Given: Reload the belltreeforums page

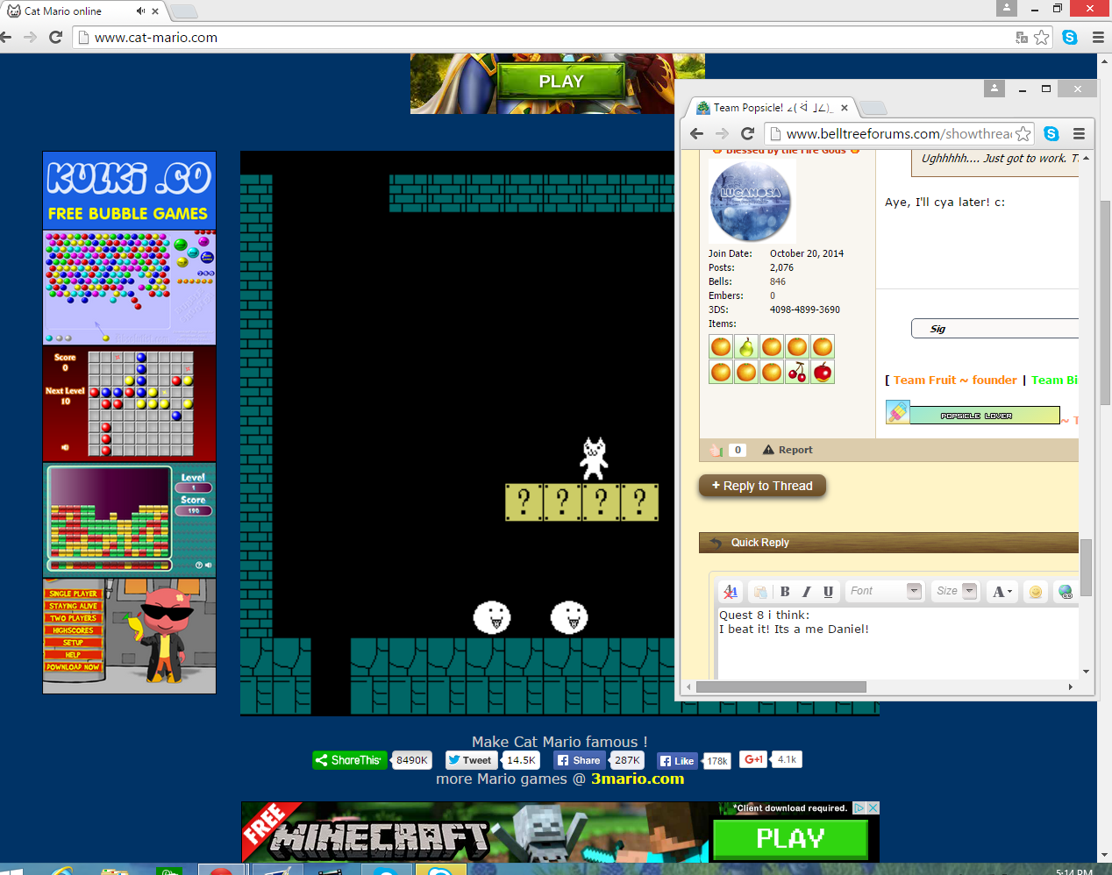Looking at the screenshot, I should 747,133.
